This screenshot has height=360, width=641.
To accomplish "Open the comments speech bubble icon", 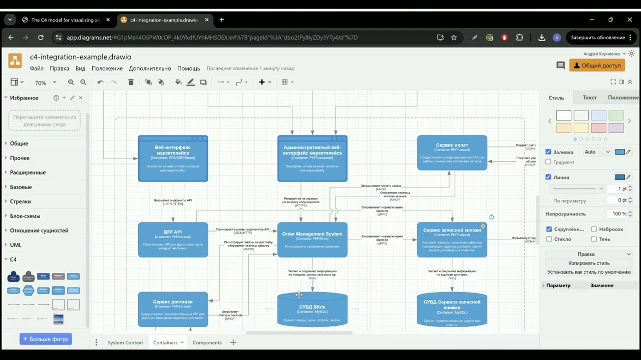I will coord(560,65).
